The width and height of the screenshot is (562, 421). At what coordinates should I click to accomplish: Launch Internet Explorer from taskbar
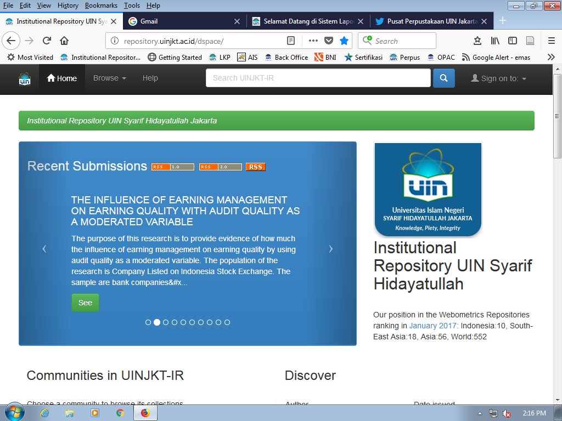(x=44, y=413)
